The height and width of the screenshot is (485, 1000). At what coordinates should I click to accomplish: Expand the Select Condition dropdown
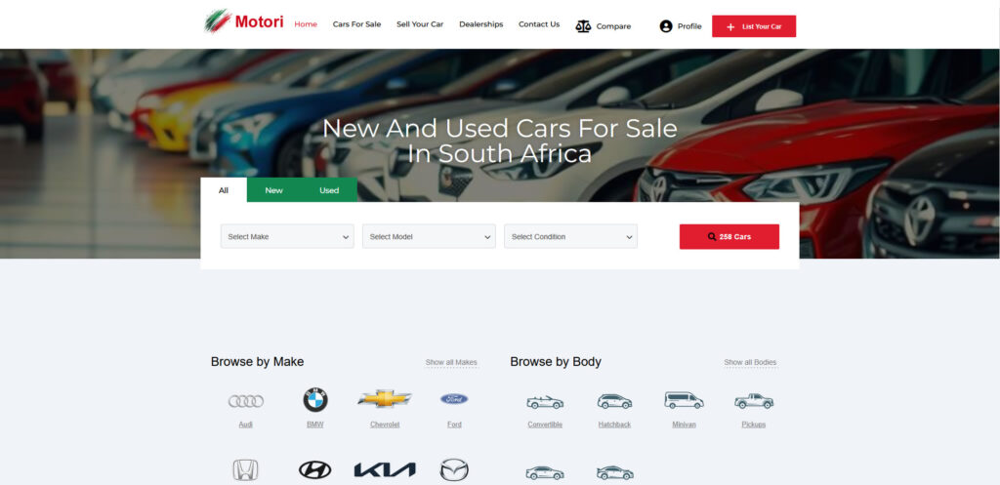[570, 236]
